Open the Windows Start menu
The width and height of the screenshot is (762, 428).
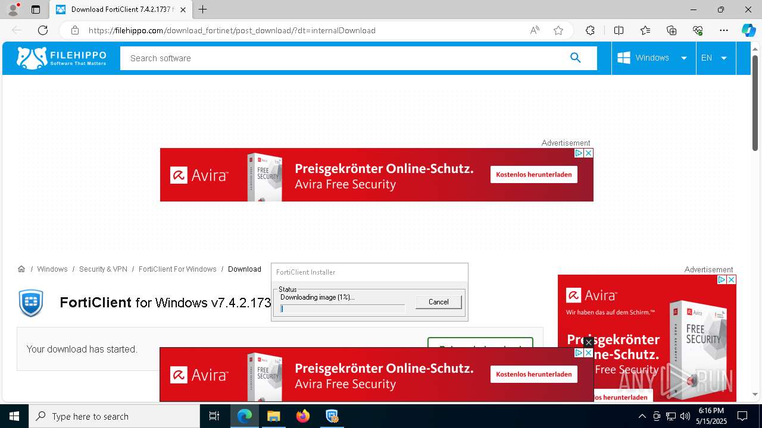pyautogui.click(x=14, y=416)
